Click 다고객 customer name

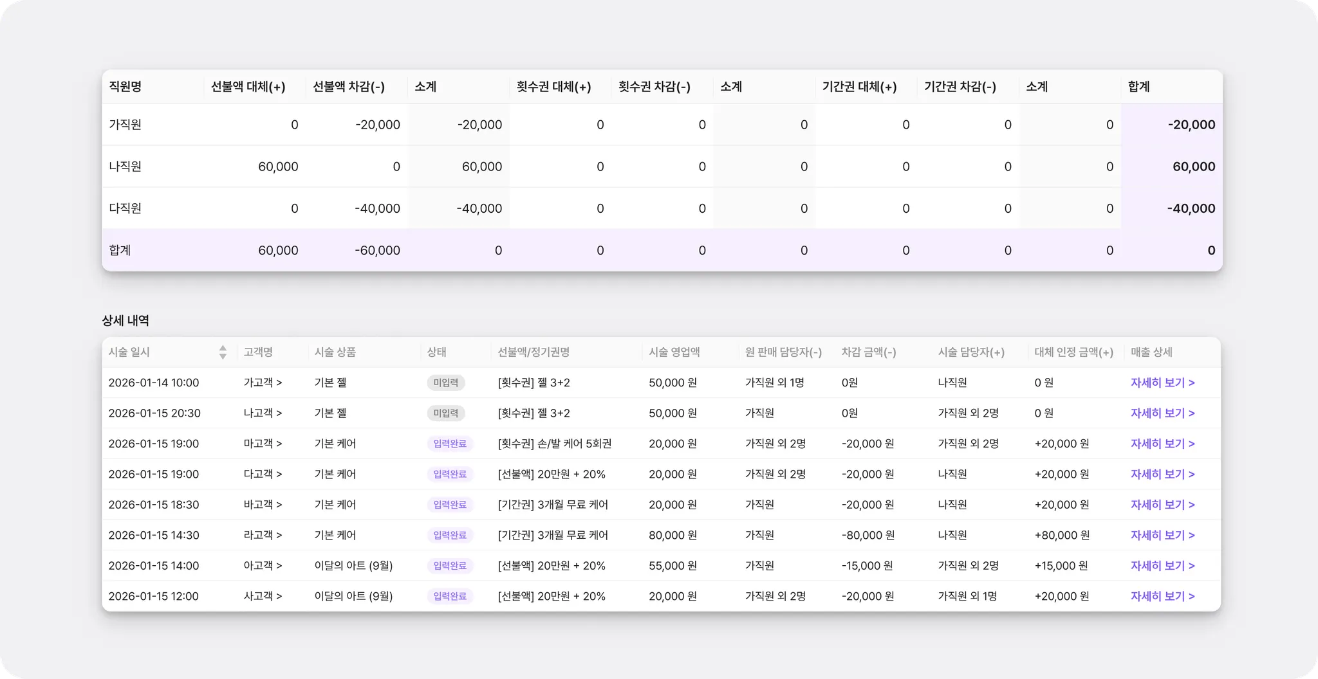coord(263,474)
